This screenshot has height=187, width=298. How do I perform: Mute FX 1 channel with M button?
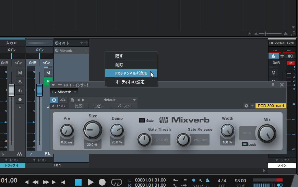[x=48, y=73]
